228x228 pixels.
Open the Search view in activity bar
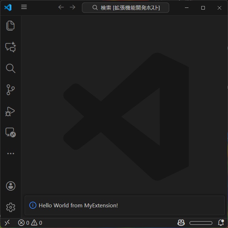pyautogui.click(x=10, y=68)
